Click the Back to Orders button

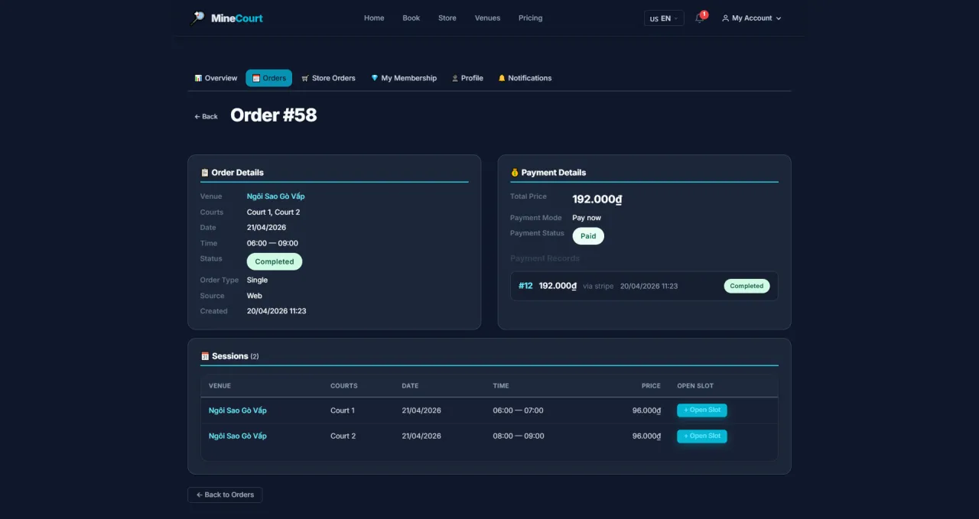225,495
